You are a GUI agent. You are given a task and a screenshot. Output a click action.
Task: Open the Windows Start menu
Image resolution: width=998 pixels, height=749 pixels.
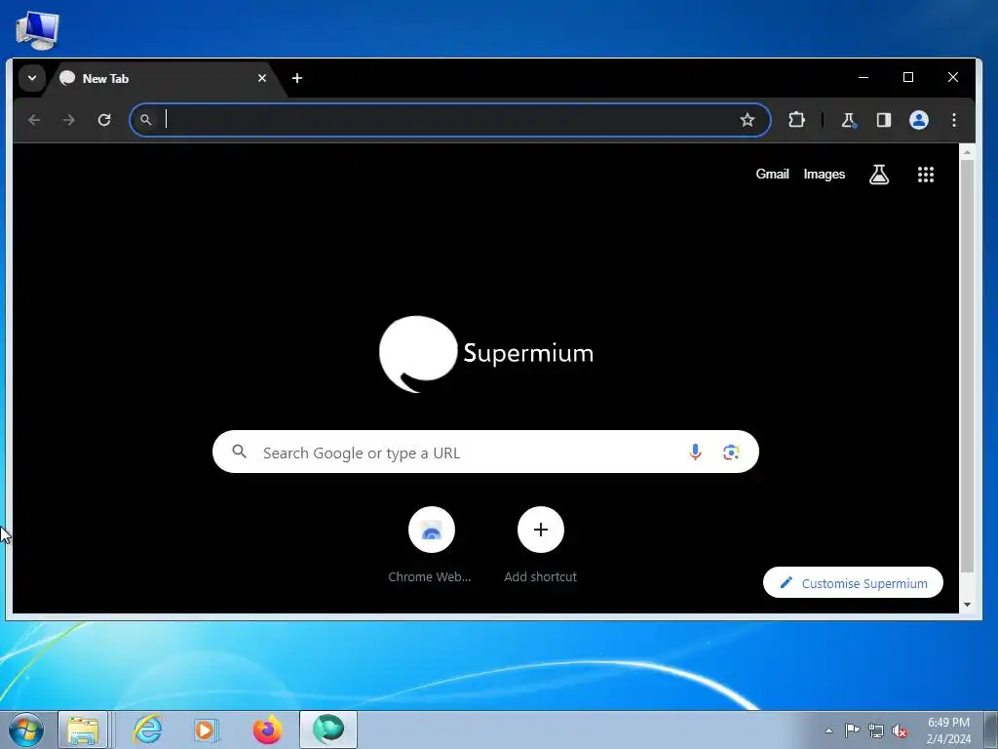[26, 729]
